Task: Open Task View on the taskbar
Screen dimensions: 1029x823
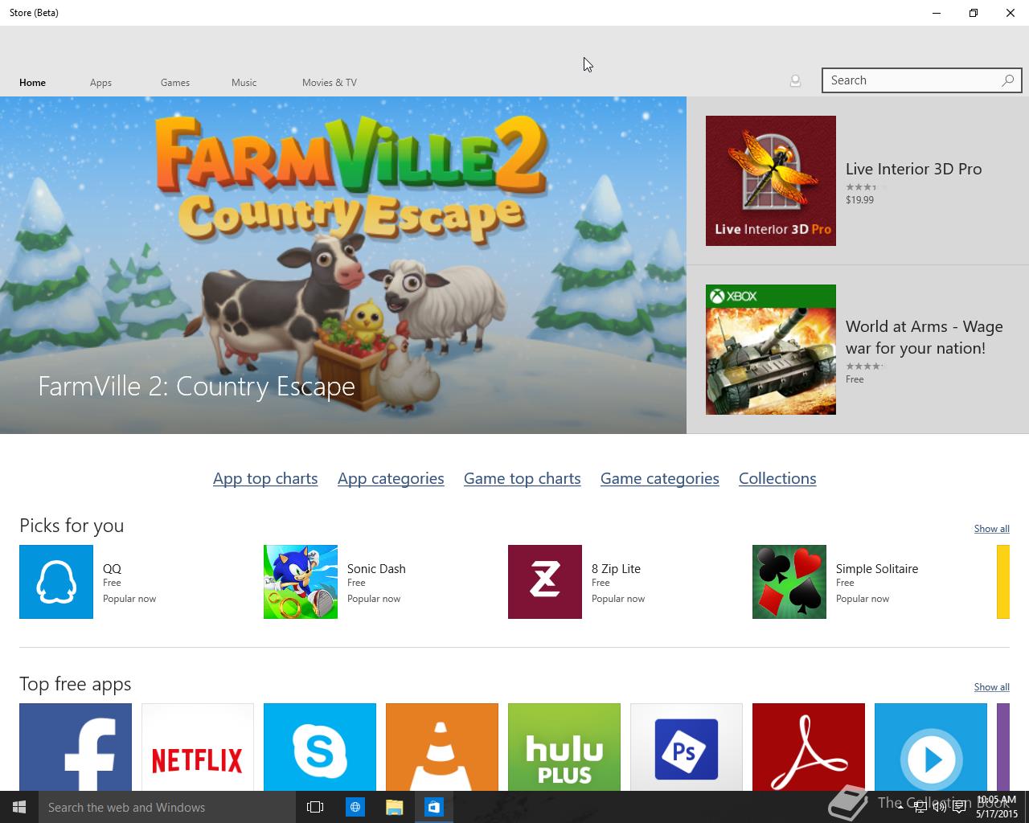Action: click(x=315, y=807)
